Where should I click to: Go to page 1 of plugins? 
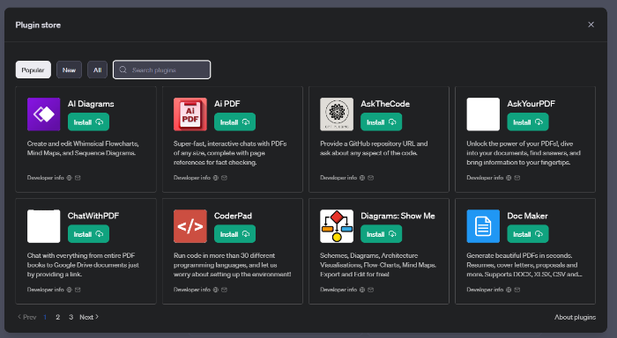pyautogui.click(x=45, y=317)
